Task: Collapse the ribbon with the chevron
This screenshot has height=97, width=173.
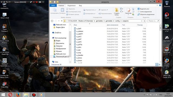Action: 157,5
